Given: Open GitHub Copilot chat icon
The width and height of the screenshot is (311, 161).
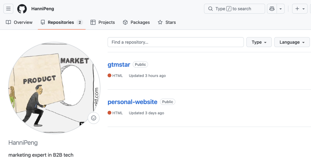Looking at the screenshot, I should pos(272,9).
